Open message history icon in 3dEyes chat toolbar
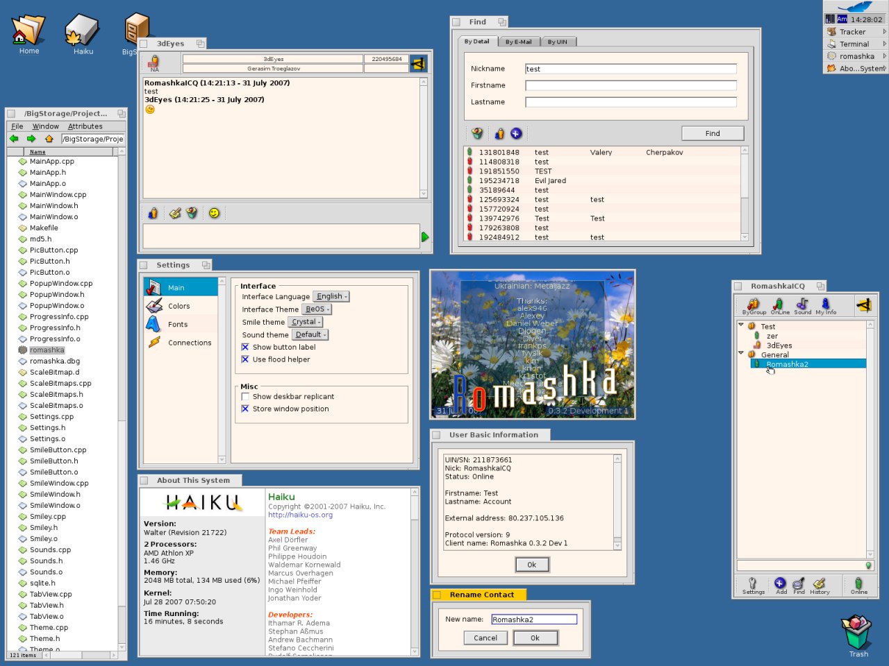This screenshot has height=666, width=889. (175, 213)
